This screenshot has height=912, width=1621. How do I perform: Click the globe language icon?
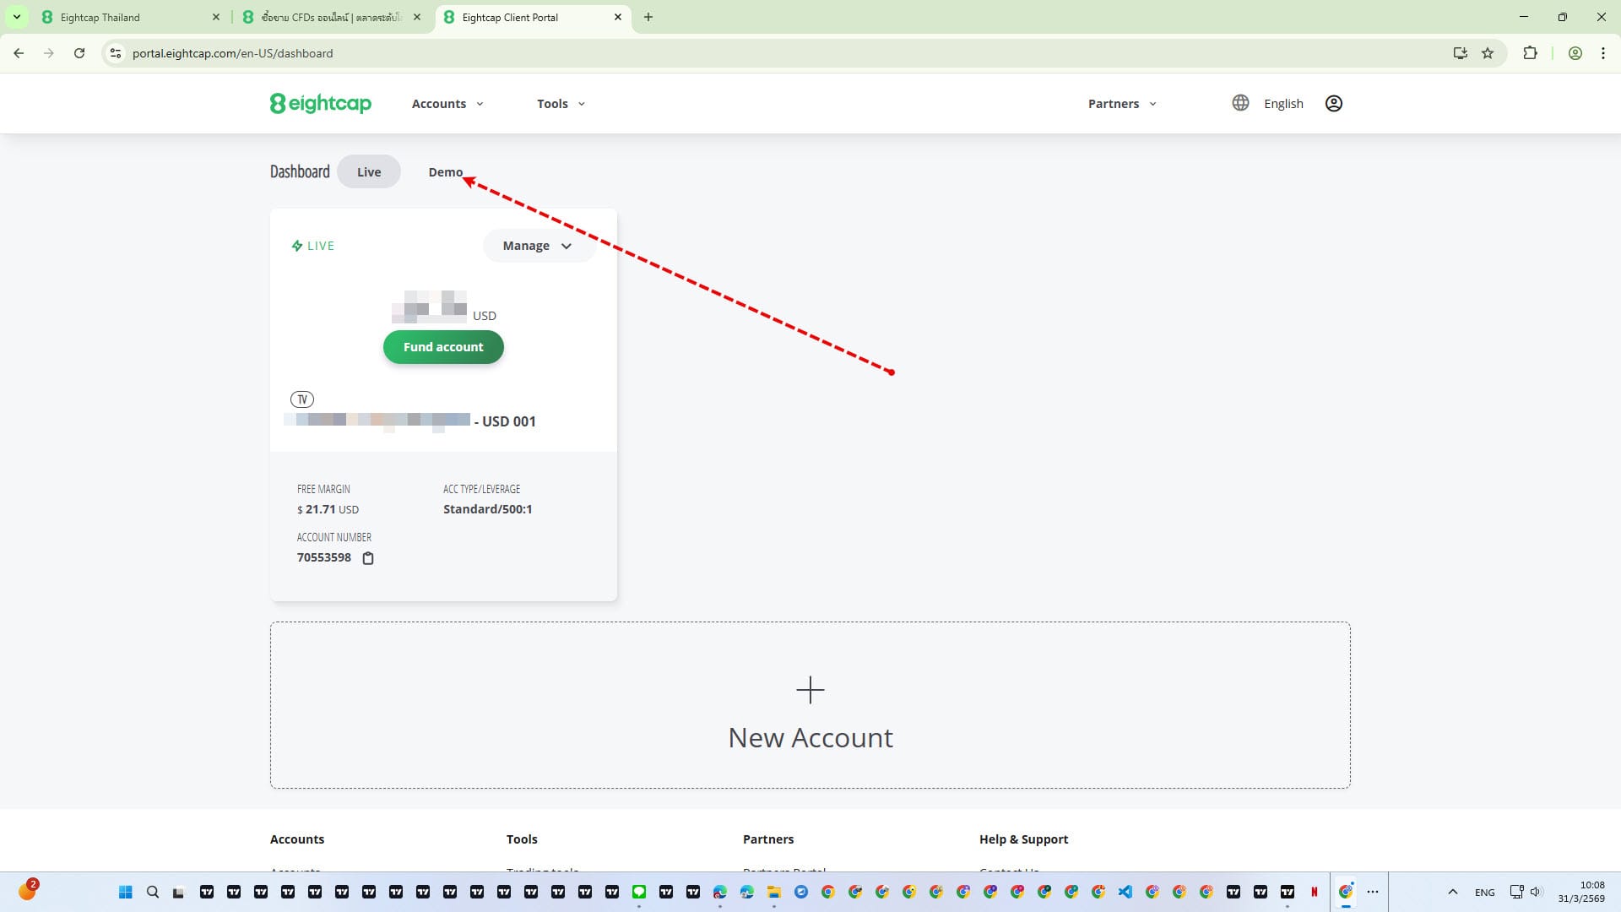pyautogui.click(x=1239, y=103)
